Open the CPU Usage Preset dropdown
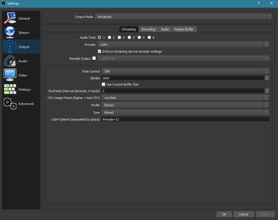The height and width of the screenshot is (220, 278). (185, 97)
